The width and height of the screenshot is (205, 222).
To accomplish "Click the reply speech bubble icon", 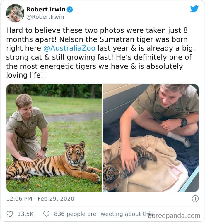I will (46, 214).
